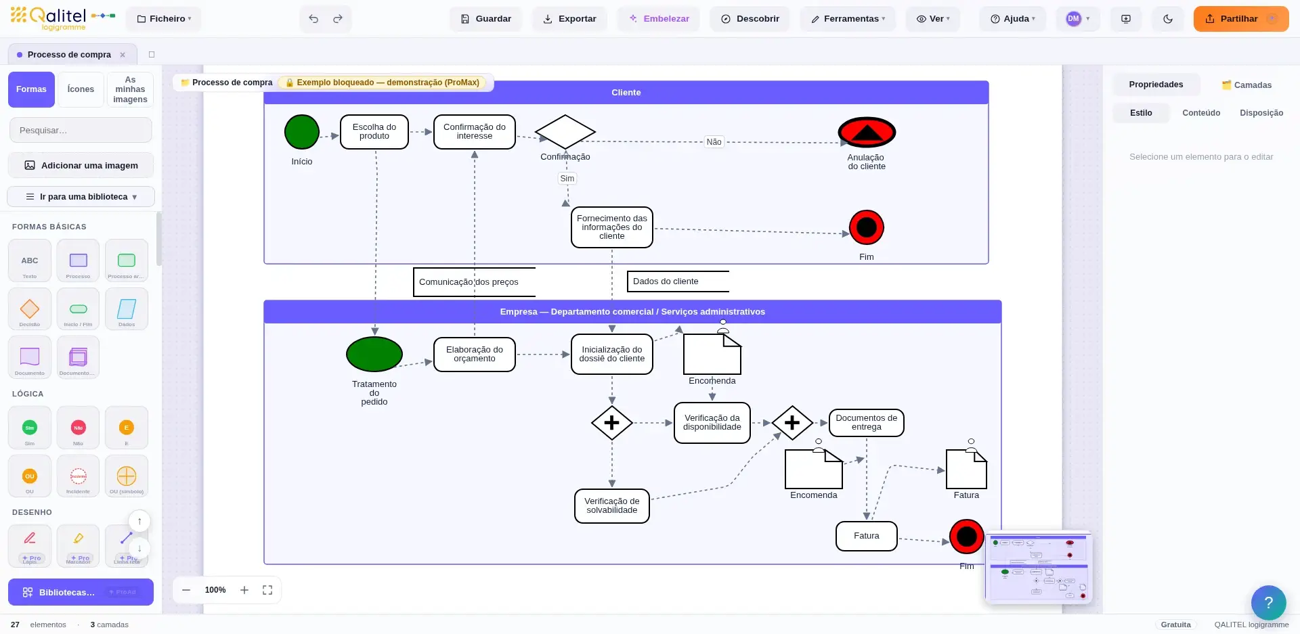Select the Marcador drawing tool
1300x634 pixels.
[x=78, y=545]
